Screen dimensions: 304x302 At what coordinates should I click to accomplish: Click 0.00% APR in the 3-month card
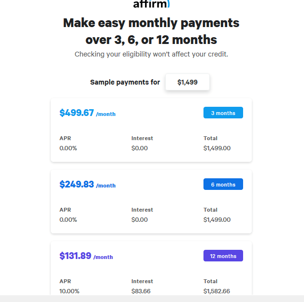[x=68, y=148]
